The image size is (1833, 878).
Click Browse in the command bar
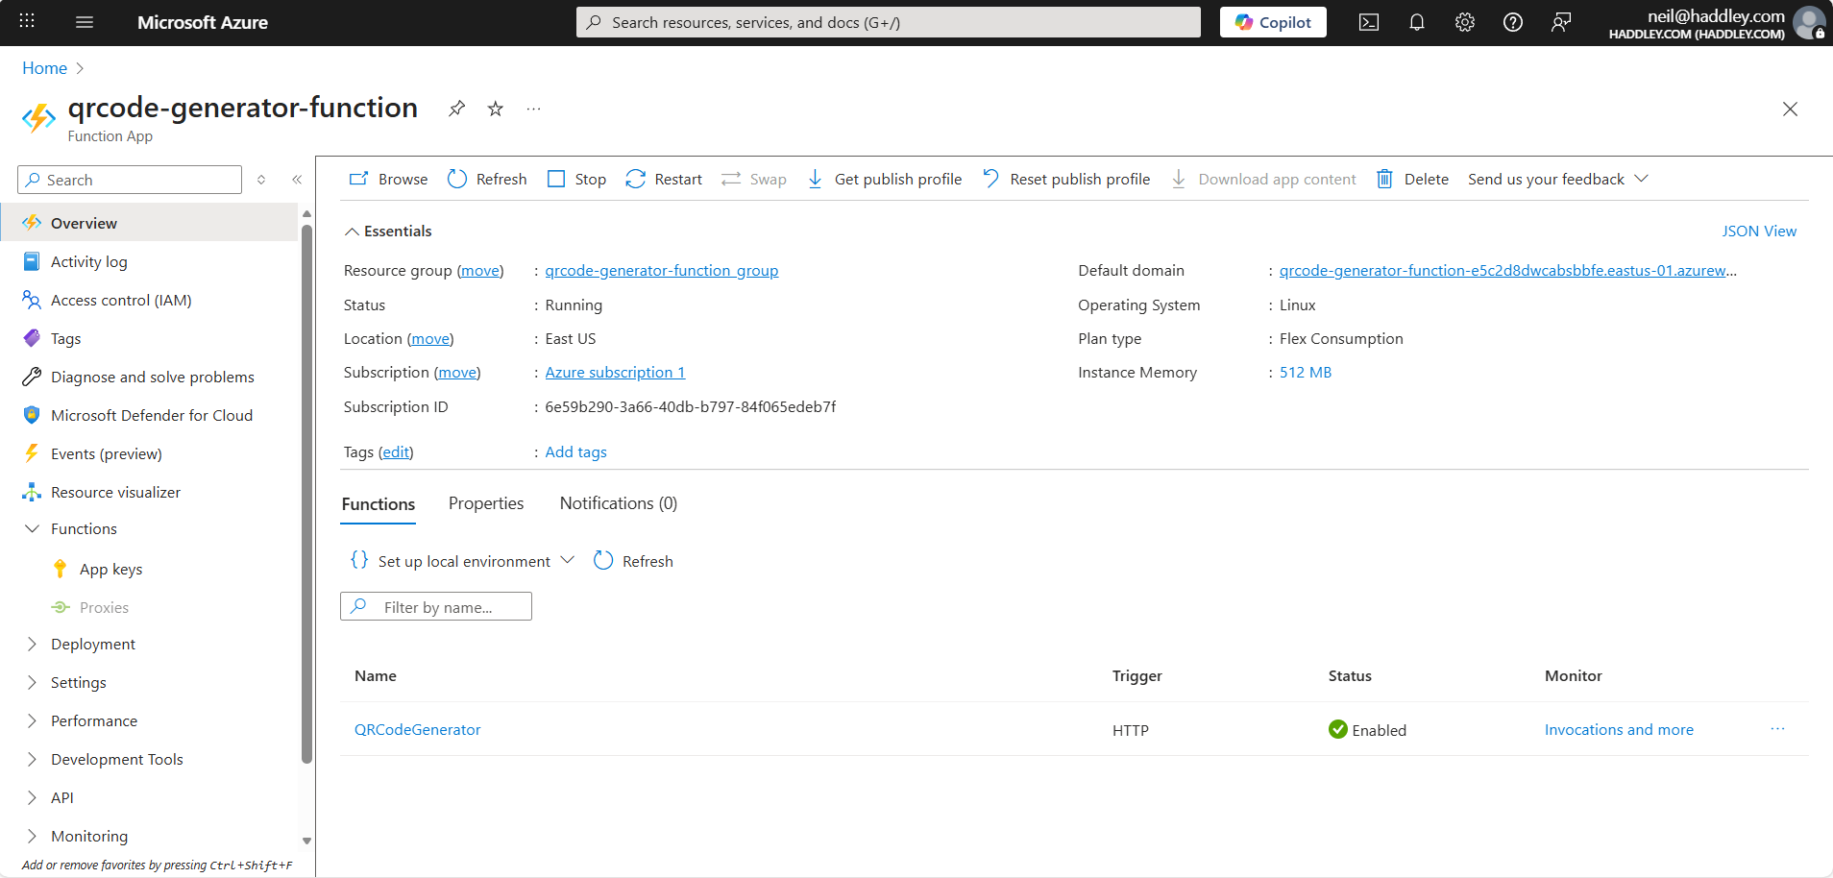[x=388, y=179]
